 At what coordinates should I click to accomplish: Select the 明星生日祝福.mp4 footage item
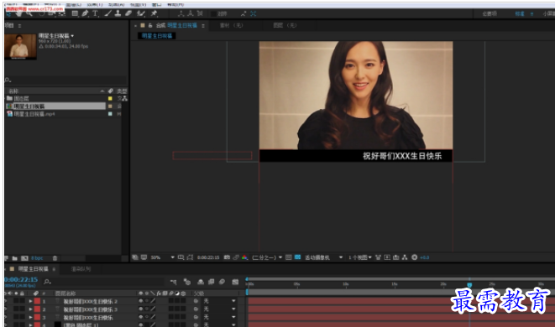tap(34, 114)
